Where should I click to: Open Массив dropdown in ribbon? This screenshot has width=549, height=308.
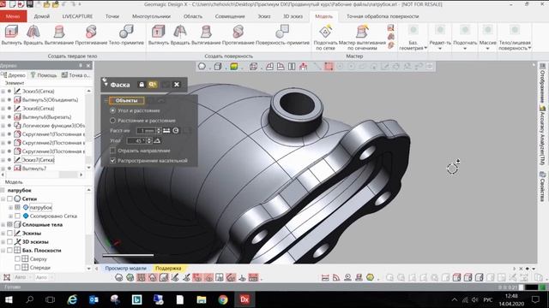tap(487, 38)
